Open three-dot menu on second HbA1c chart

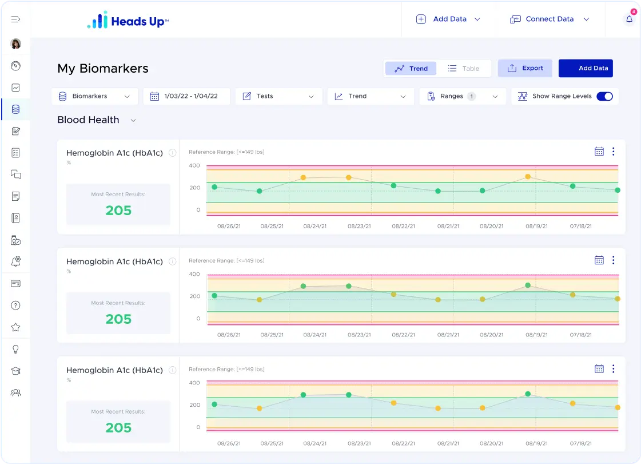point(613,260)
